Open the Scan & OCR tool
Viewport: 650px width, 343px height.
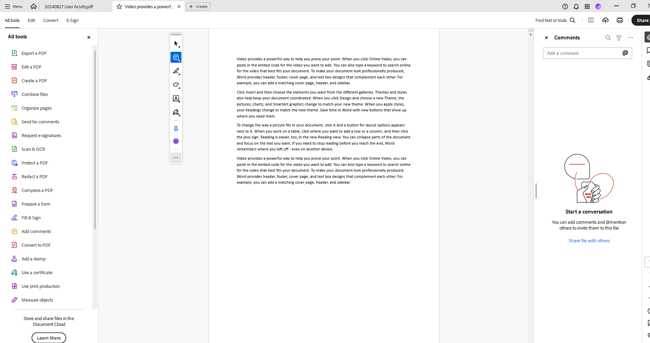pos(33,149)
